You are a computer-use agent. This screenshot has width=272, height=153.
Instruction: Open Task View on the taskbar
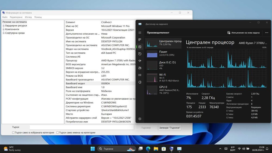(141, 149)
